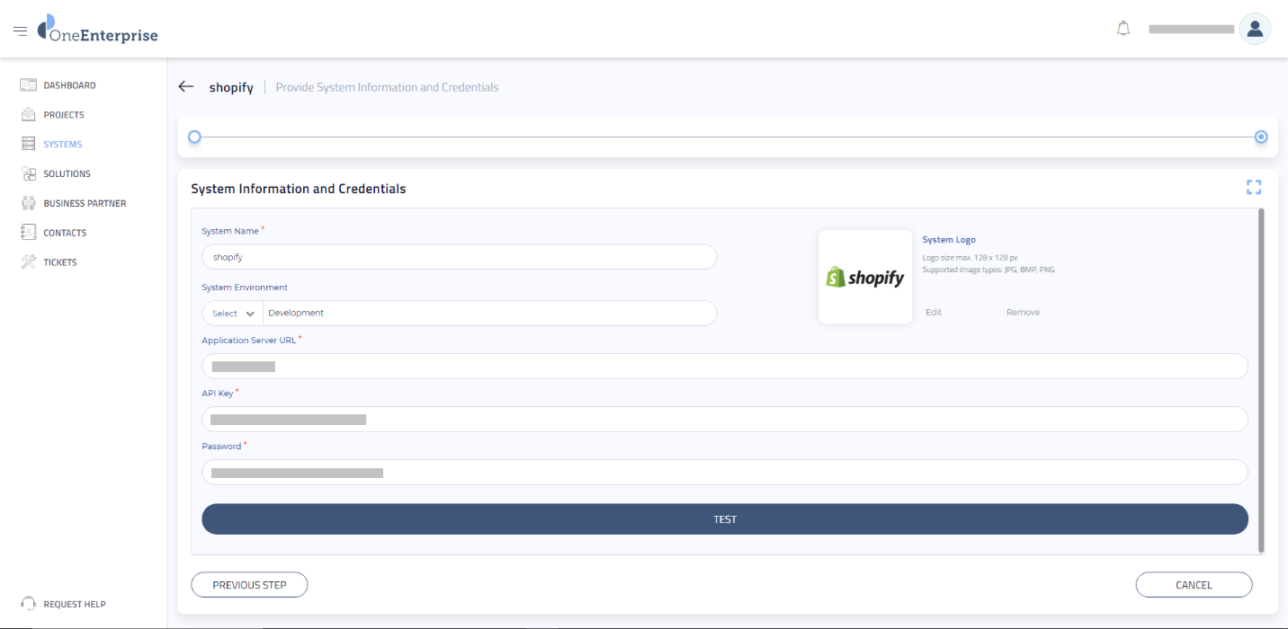Navigate back using the shopify back arrow

pyautogui.click(x=185, y=86)
